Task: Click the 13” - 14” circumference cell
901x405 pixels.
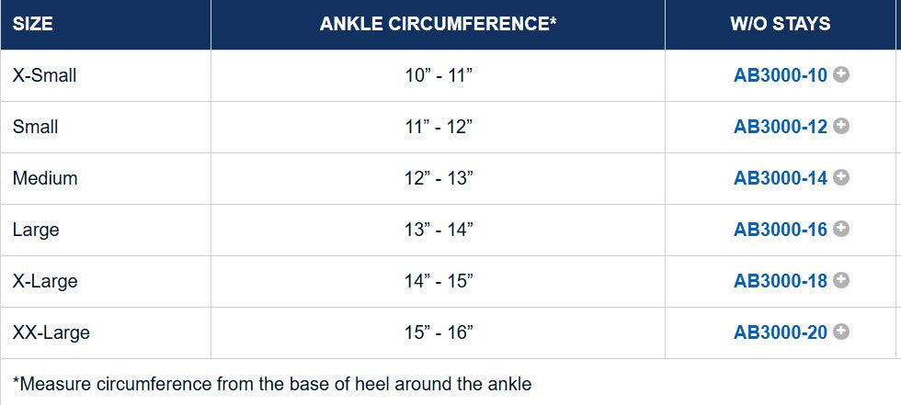Action: pos(439,230)
